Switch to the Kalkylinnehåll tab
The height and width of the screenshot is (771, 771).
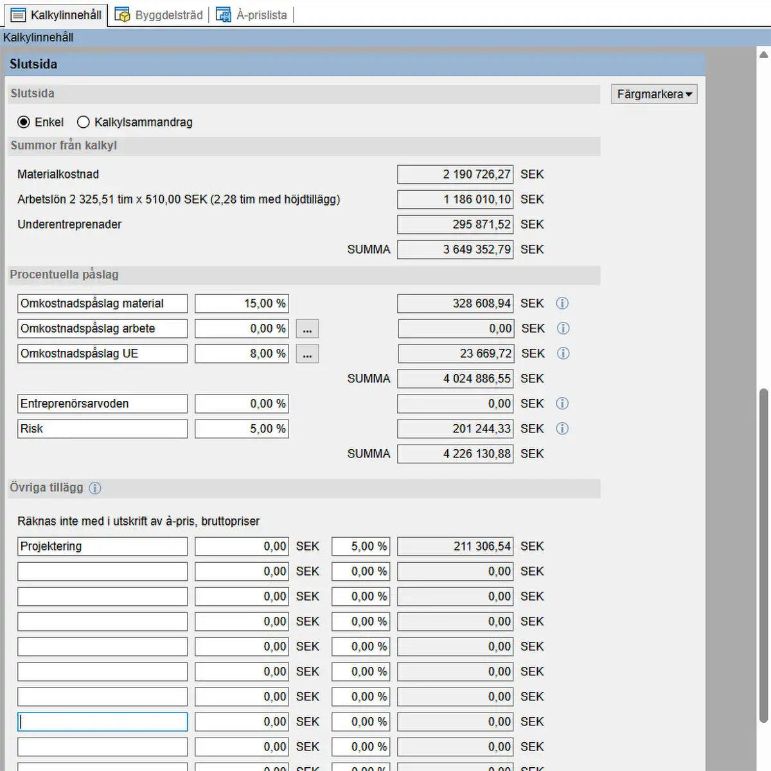[x=56, y=15]
